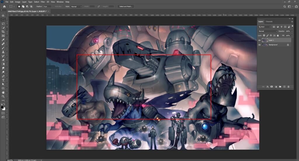Toggle Lock all padlock icon

coord(278,36)
